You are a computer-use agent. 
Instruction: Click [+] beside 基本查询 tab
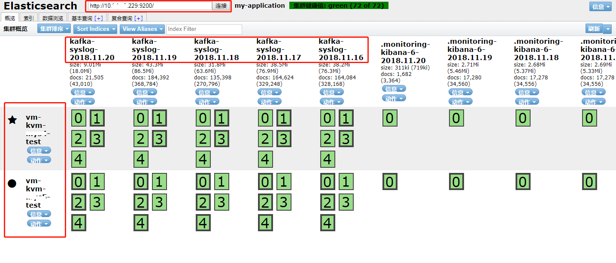pyautogui.click(x=99, y=18)
